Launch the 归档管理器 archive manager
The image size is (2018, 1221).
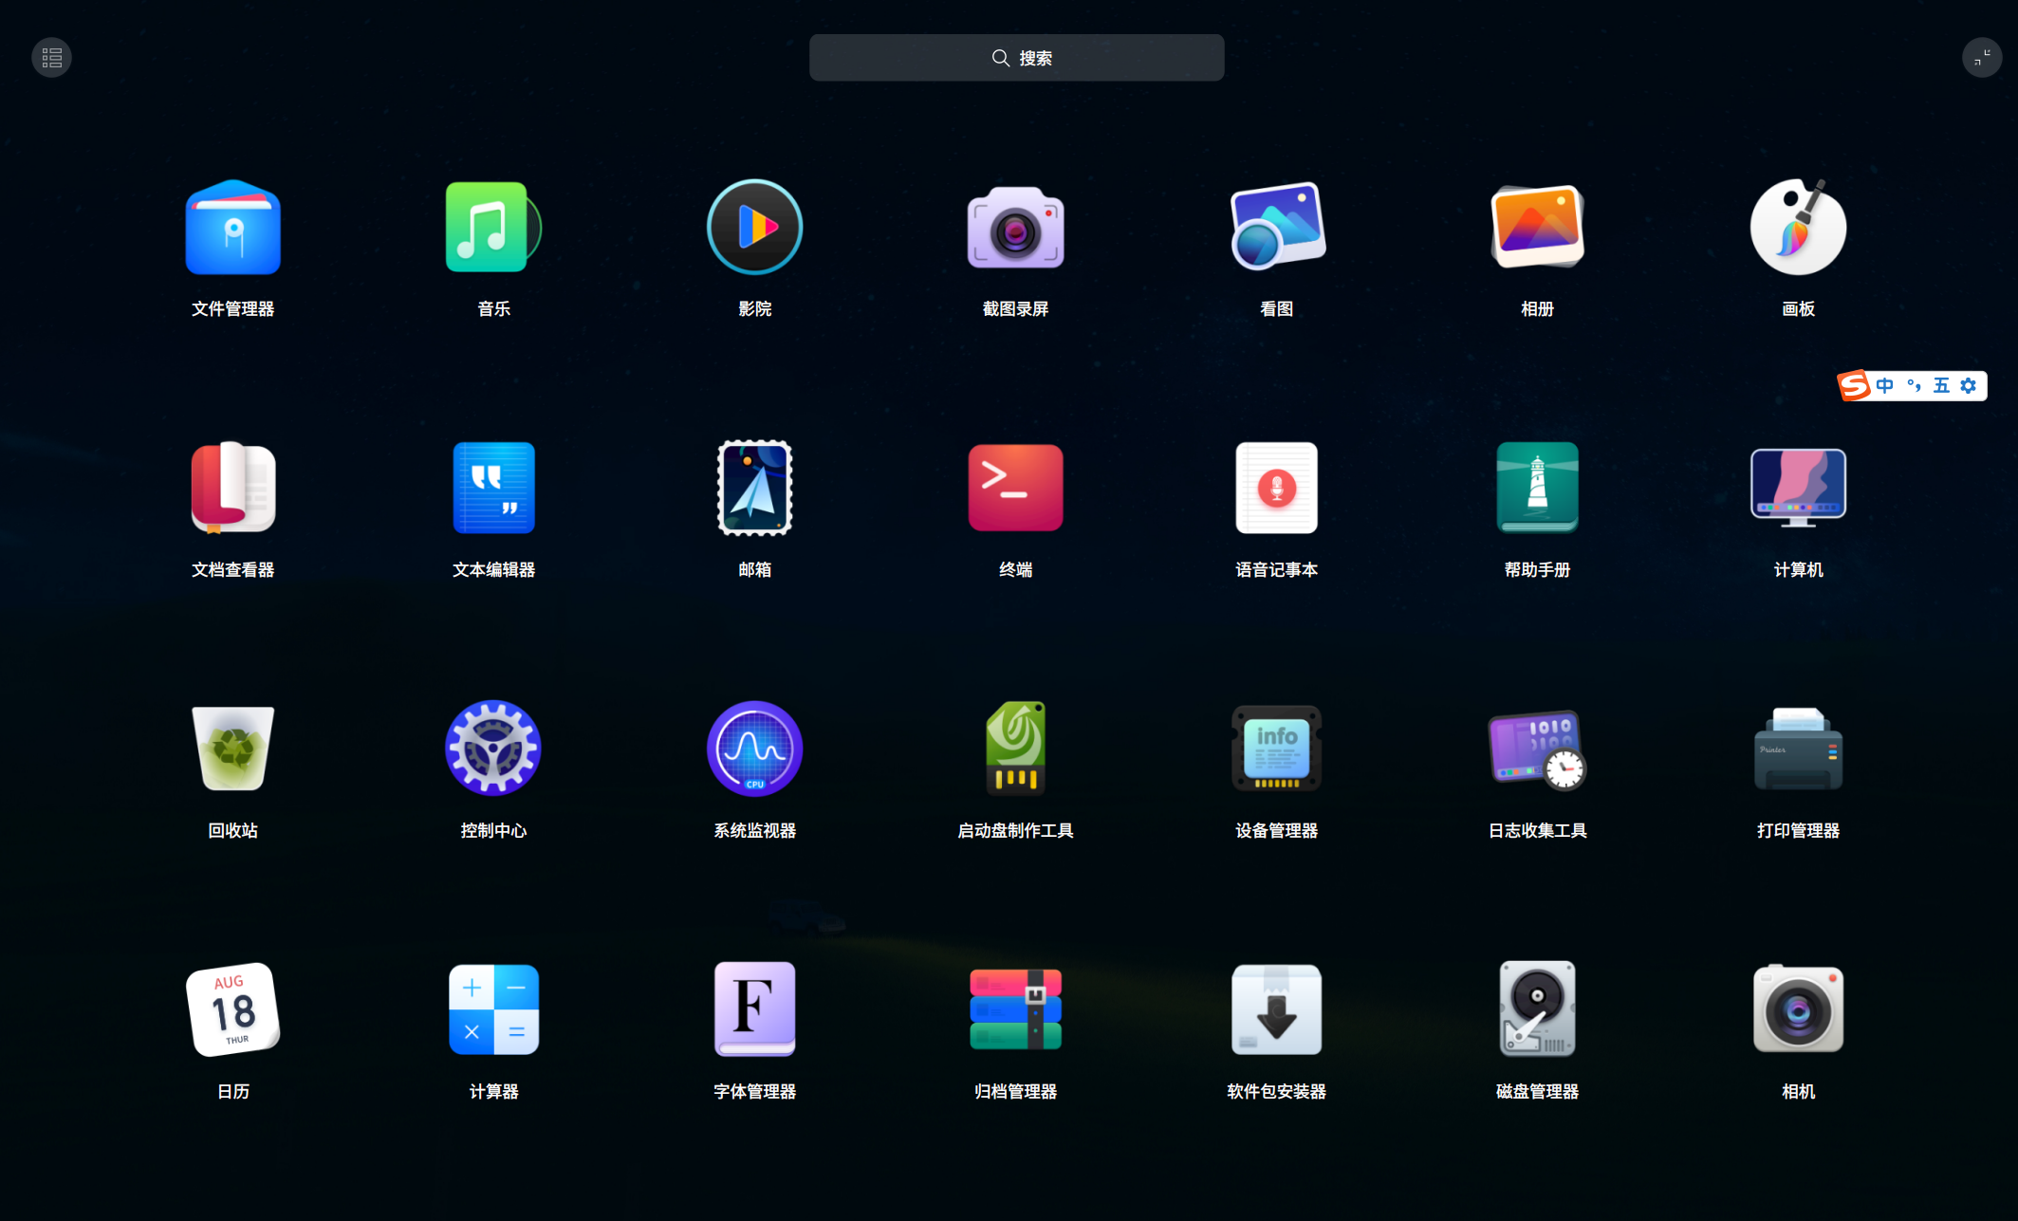tap(1015, 1009)
